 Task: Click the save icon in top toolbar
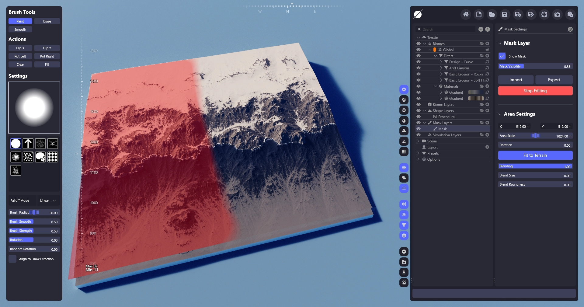(x=505, y=14)
